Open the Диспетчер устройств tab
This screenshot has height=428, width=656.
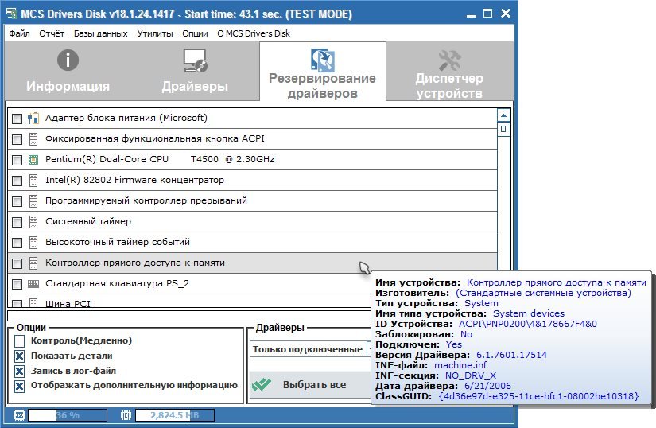click(x=449, y=71)
